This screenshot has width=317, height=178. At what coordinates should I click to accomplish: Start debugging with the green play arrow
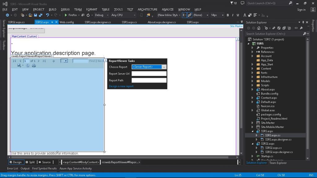coord(66,15)
